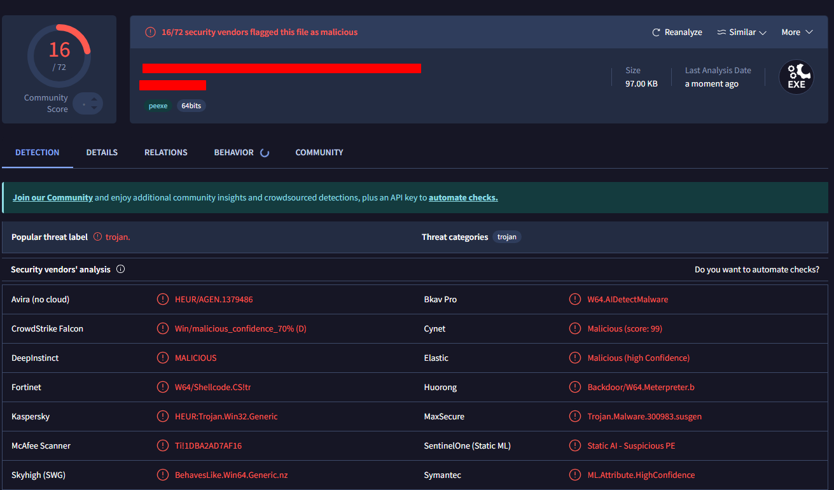Viewport: 834px width, 490px height.
Task: Click ML.Attribute.HighConfidence detection name
Action: (641, 475)
